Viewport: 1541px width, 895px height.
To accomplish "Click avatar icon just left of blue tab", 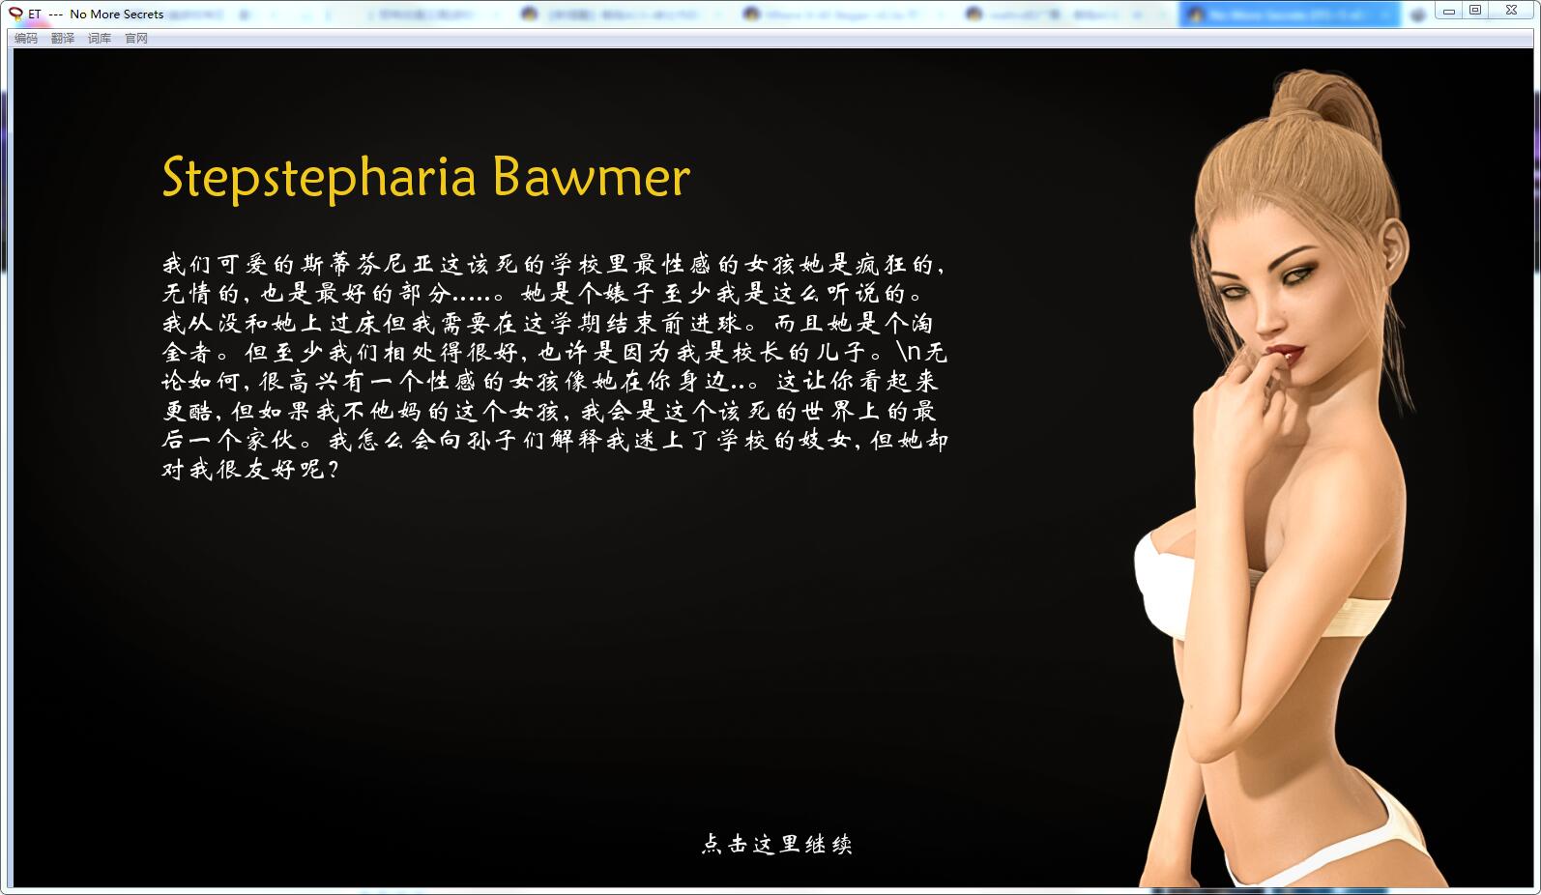I will coord(974,14).
